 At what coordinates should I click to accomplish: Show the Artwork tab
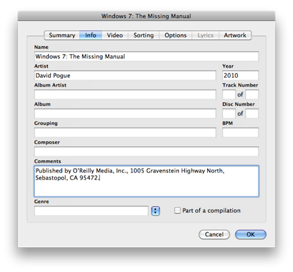coord(235,35)
